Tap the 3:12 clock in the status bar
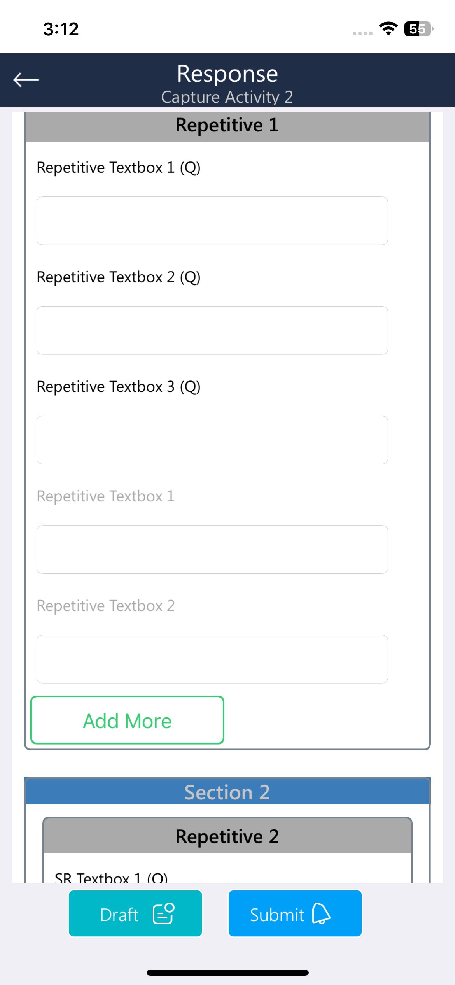This screenshot has height=985, width=455. click(61, 29)
